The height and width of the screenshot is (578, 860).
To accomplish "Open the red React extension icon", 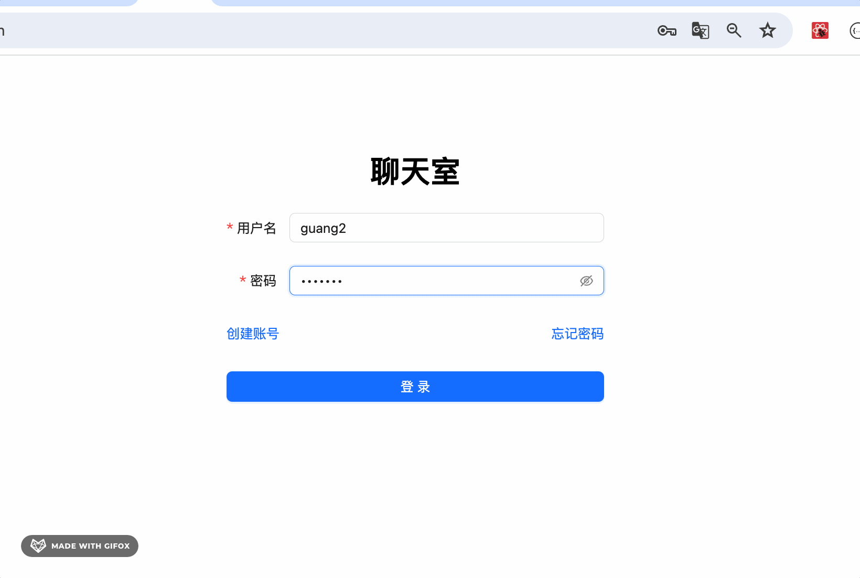I will [x=820, y=31].
